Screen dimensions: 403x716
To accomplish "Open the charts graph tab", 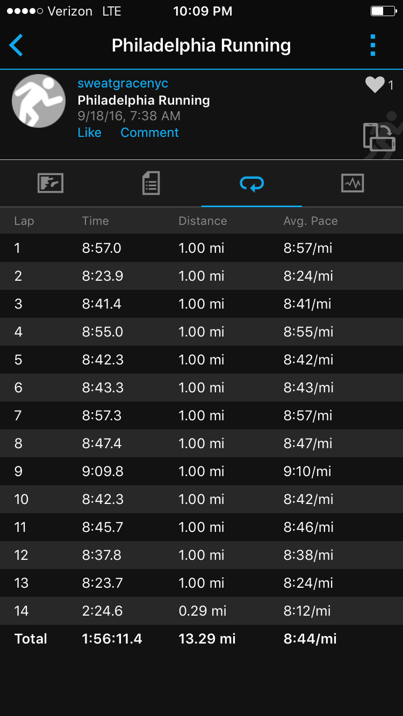I will click(352, 184).
